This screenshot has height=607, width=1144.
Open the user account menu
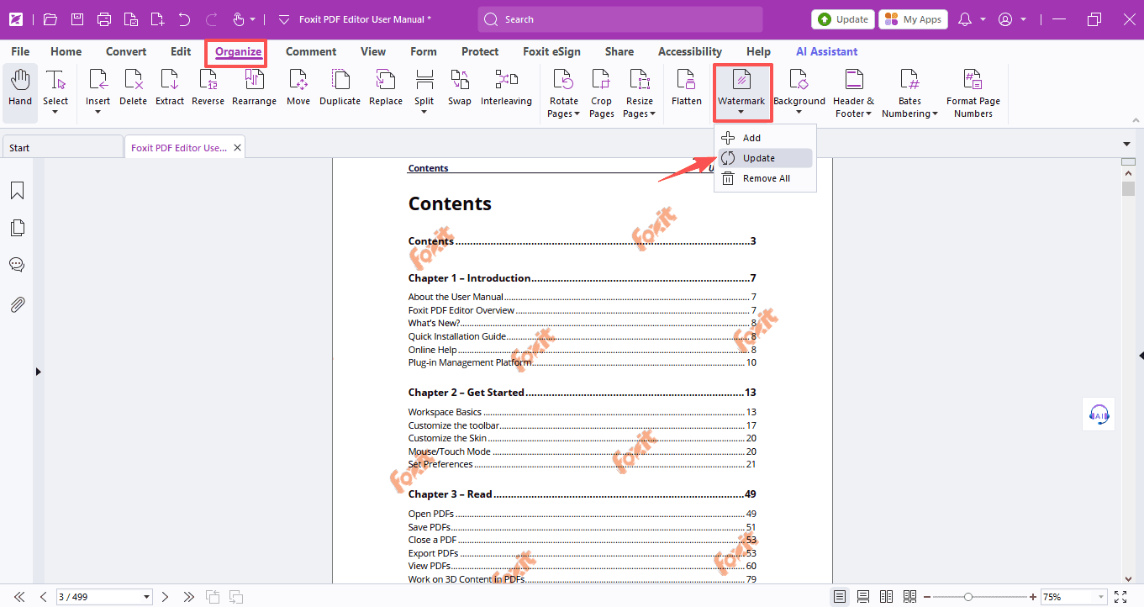(x=1005, y=19)
